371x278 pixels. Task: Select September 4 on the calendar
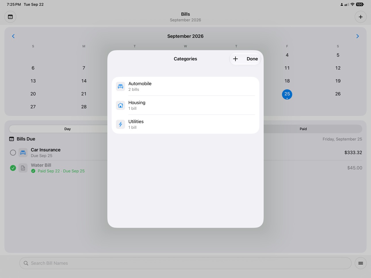click(287, 55)
